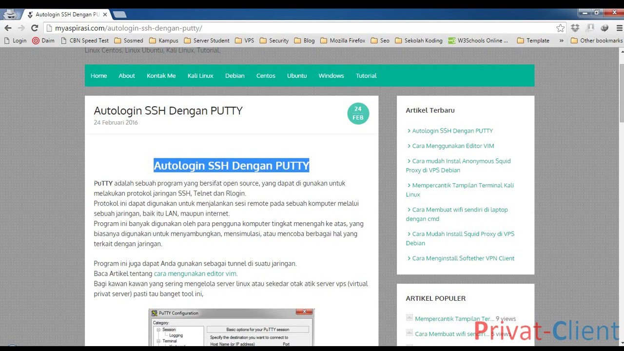Open the cara mengunakan editor vim link

click(195, 273)
